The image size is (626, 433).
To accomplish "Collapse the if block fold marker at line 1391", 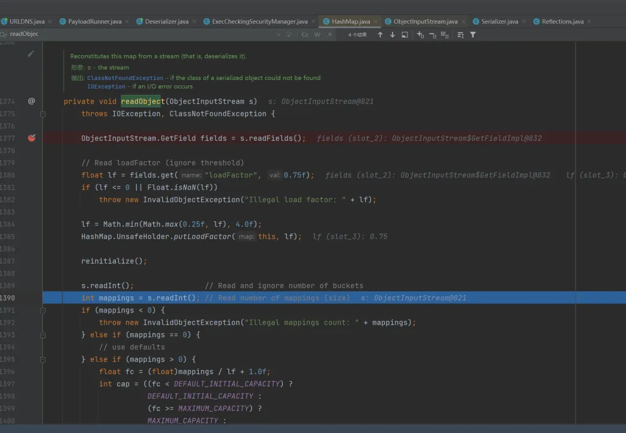I will coord(43,311).
